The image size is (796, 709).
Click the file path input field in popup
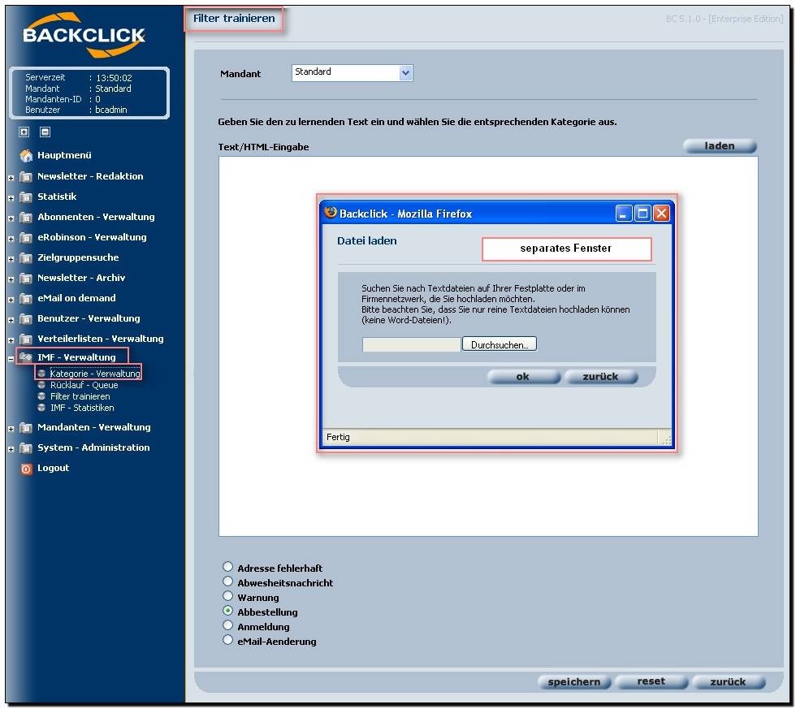(x=411, y=344)
